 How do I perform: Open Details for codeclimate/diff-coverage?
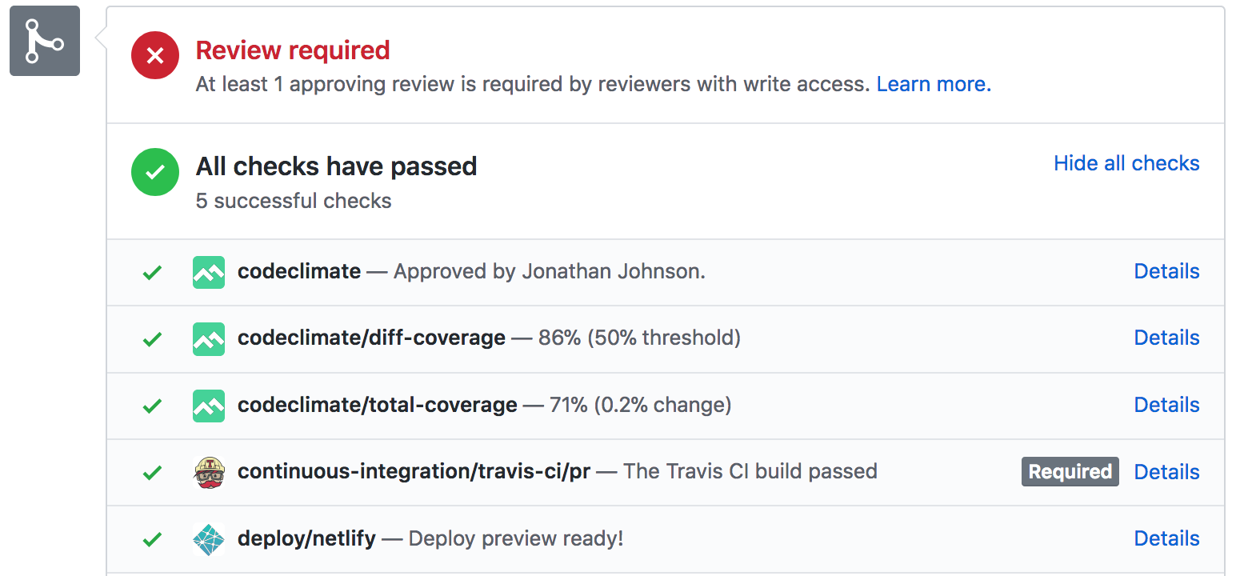[1166, 338]
